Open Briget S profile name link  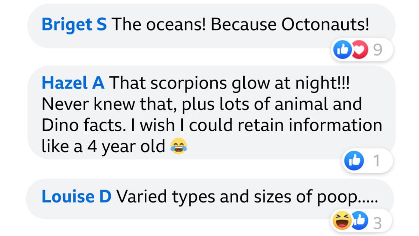pos(74,25)
